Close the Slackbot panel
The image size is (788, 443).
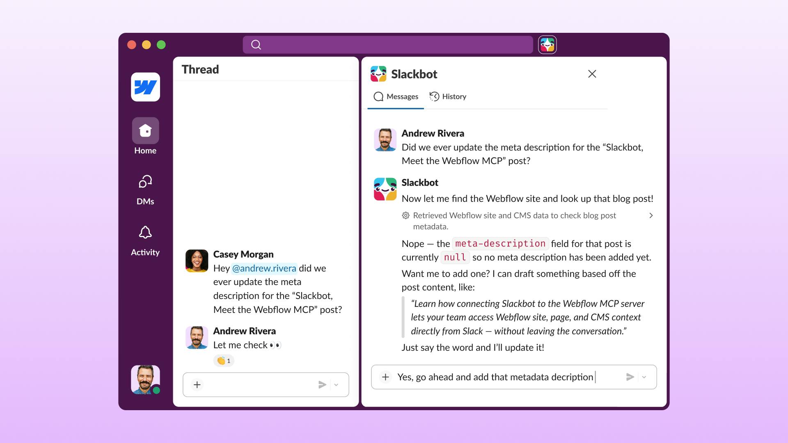coord(592,74)
